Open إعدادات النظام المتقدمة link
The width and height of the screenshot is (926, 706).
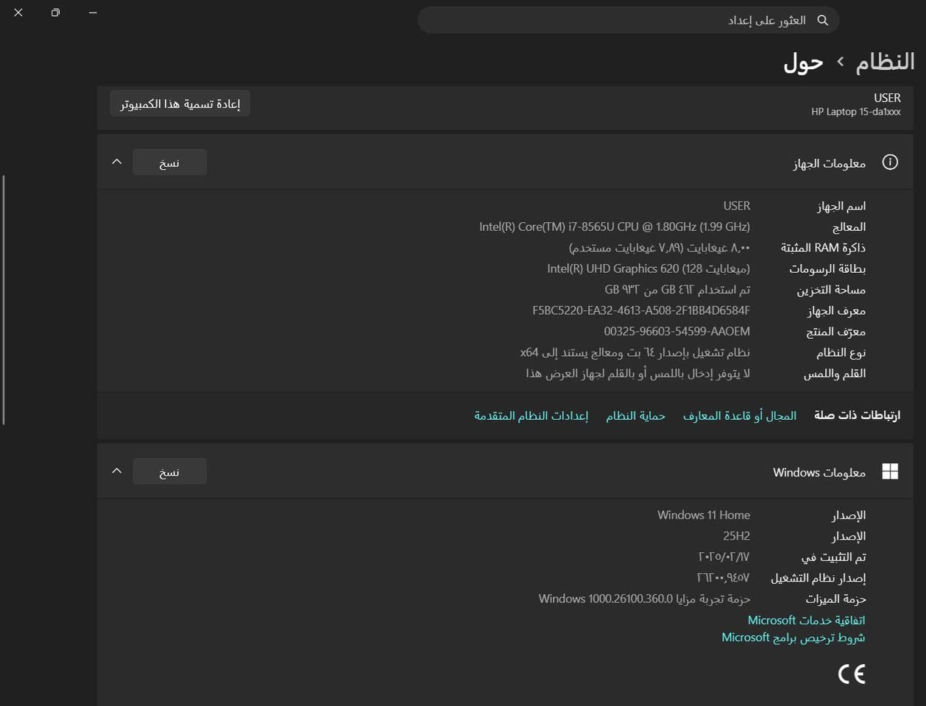531,416
